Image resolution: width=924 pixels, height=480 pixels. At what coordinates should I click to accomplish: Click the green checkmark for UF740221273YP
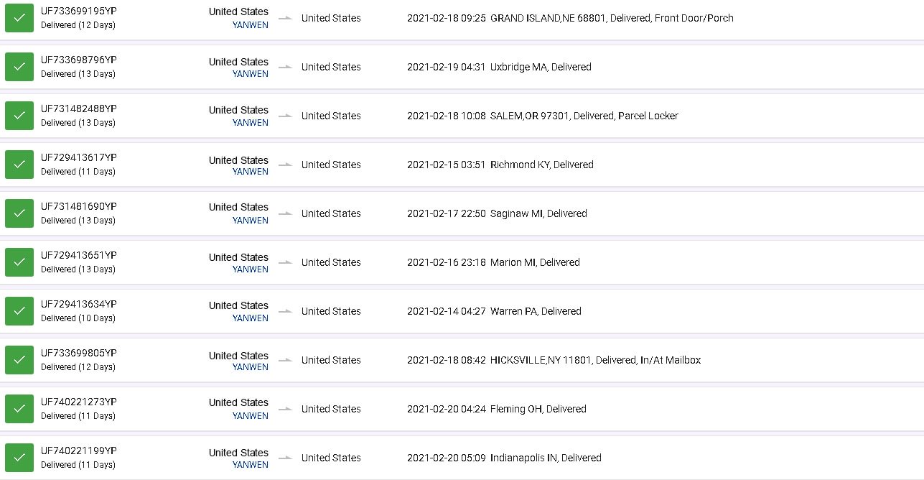(19, 409)
